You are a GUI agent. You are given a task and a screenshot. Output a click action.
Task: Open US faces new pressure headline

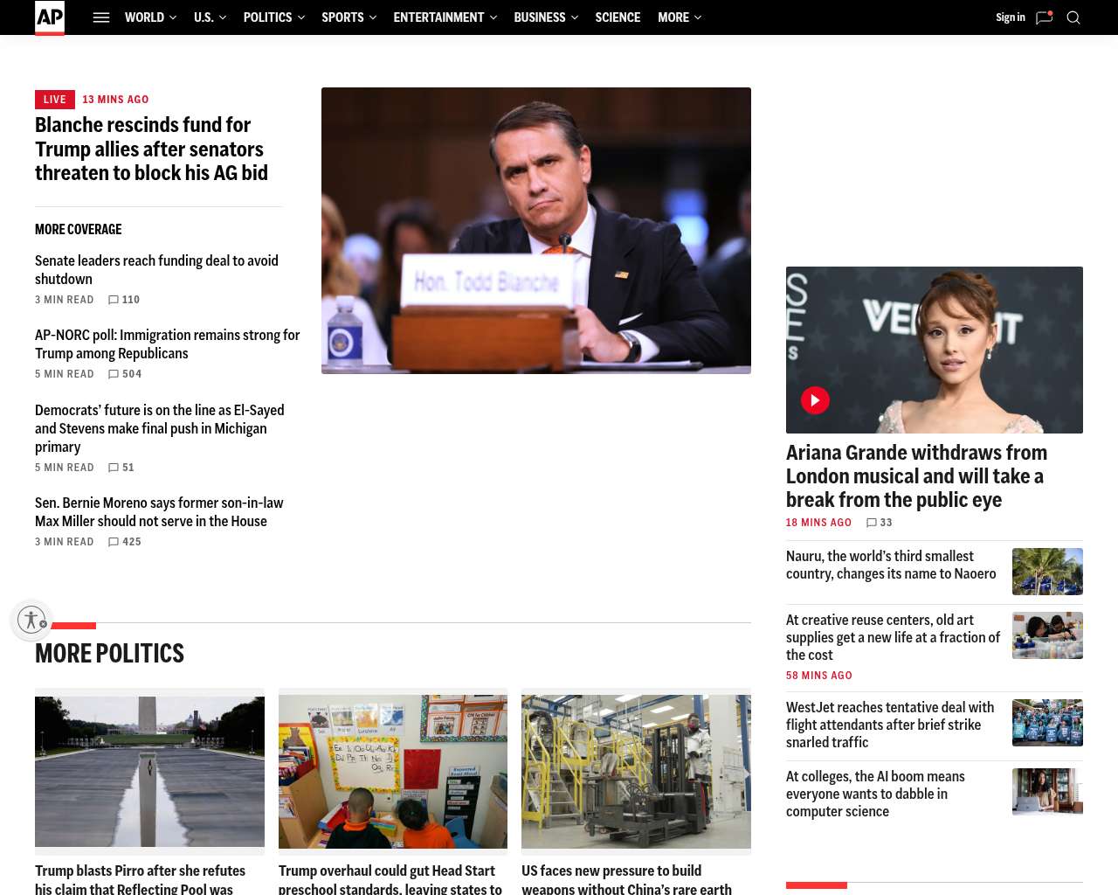626,878
